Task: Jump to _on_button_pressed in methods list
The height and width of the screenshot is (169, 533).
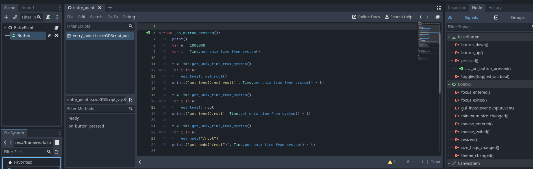Action: click(86, 126)
